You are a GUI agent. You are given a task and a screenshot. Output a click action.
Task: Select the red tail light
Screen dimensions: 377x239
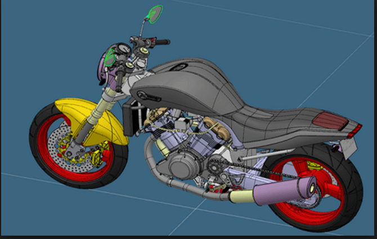[x=355, y=131]
